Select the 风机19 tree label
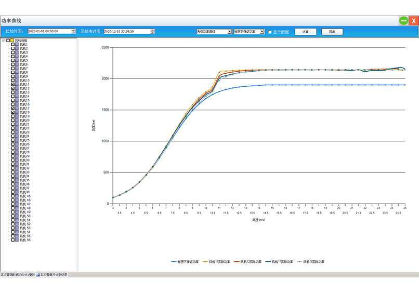Viewport: 419px width, 293px height. [x=24, y=116]
